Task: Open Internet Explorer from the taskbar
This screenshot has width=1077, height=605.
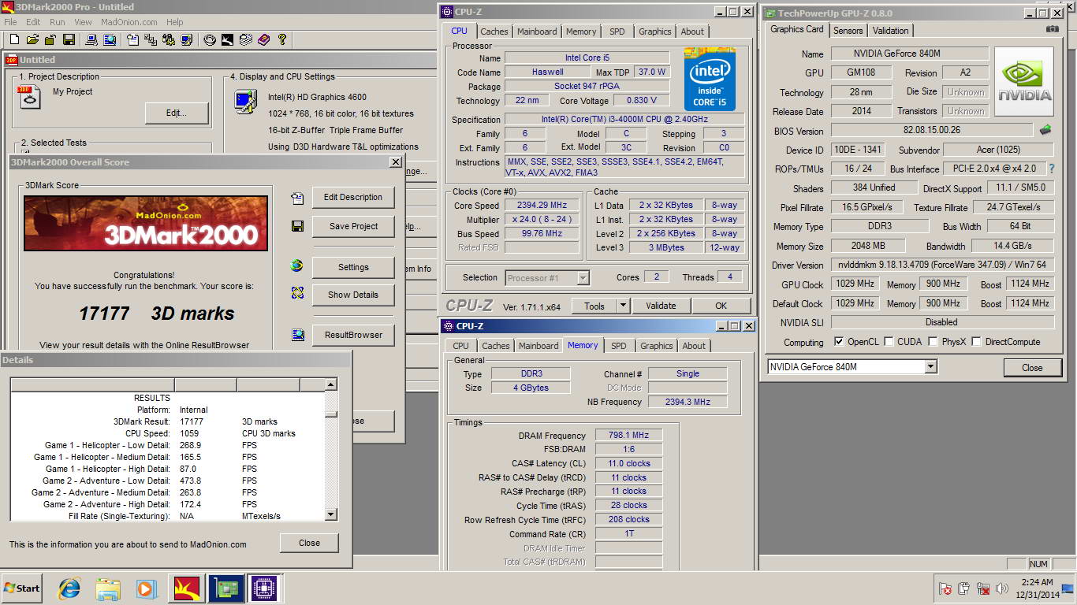Action: [69, 588]
